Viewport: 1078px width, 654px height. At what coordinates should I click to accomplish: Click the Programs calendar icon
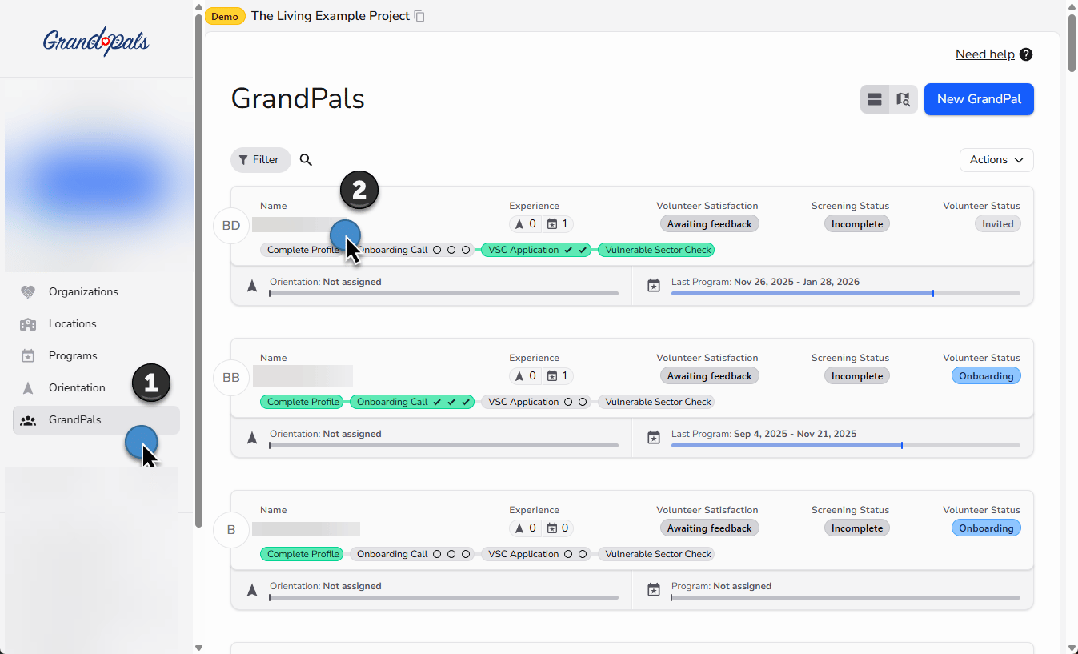[x=28, y=356]
